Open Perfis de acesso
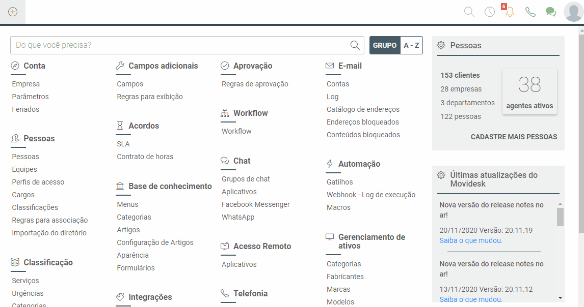The height and width of the screenshot is (307, 584). (x=38, y=182)
